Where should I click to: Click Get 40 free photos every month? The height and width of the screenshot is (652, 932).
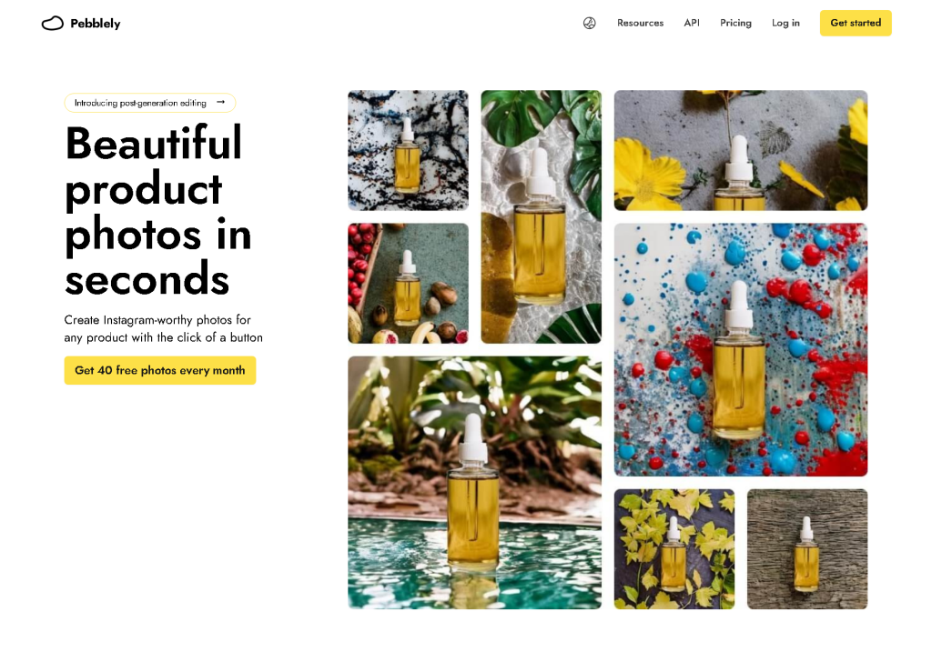tap(160, 370)
